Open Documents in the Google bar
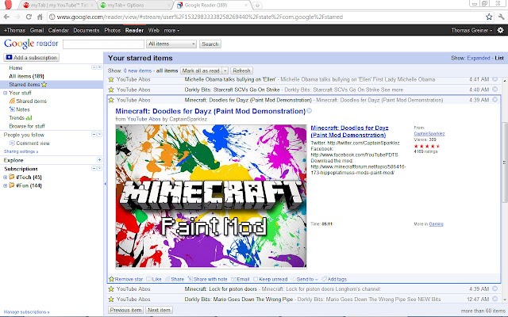 point(87,30)
